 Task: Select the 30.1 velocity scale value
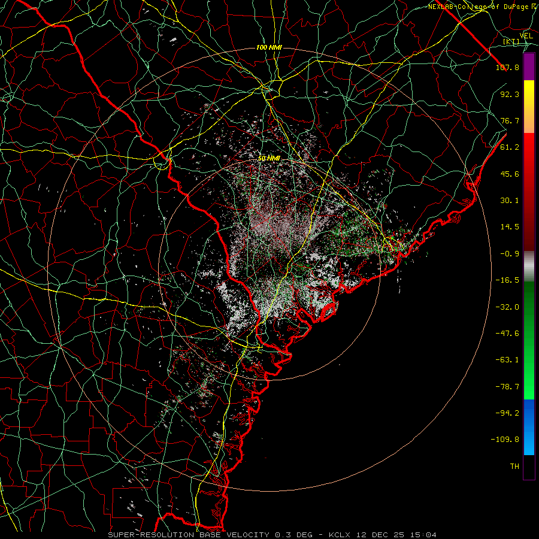[x=510, y=201]
